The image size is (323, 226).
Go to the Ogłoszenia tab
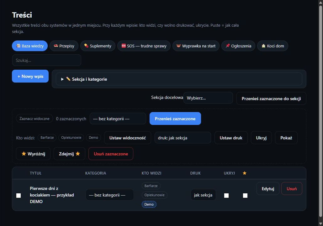coord(238,46)
